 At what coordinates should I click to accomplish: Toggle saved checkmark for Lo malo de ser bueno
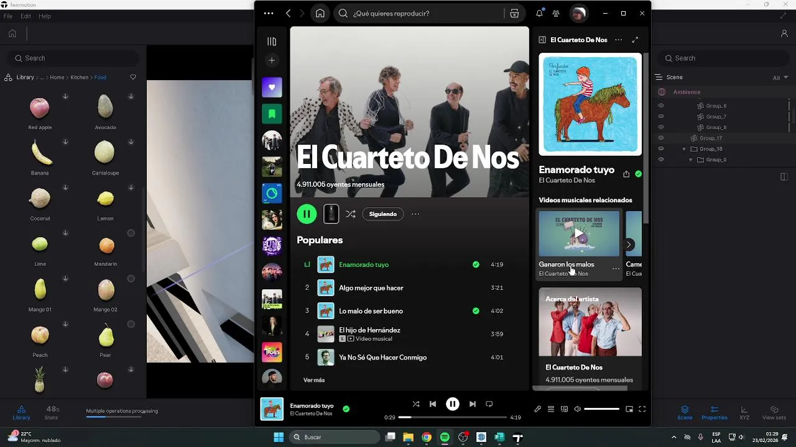pos(476,311)
